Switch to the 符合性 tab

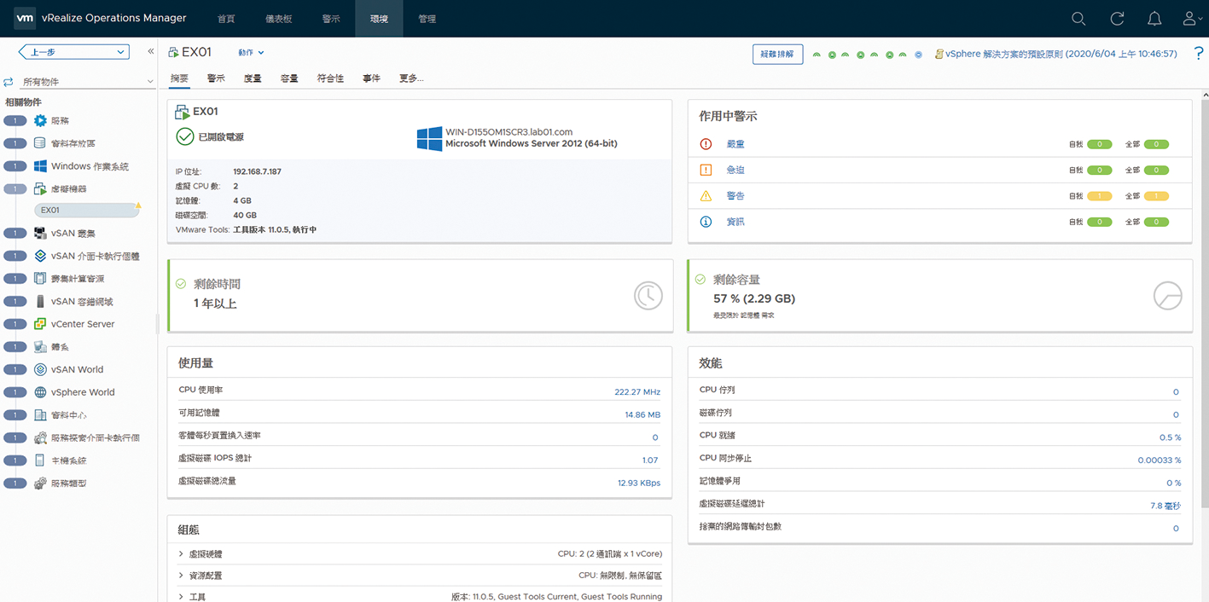point(330,78)
